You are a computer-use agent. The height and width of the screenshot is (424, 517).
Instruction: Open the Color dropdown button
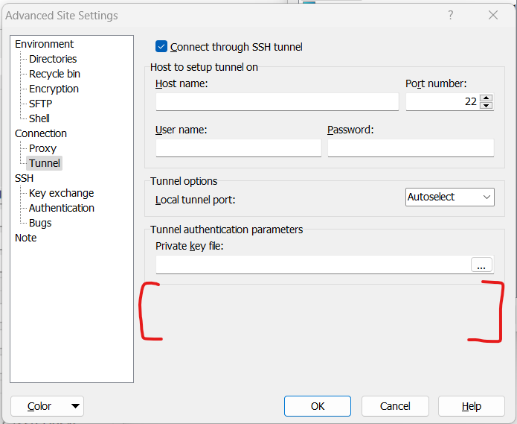coord(47,406)
